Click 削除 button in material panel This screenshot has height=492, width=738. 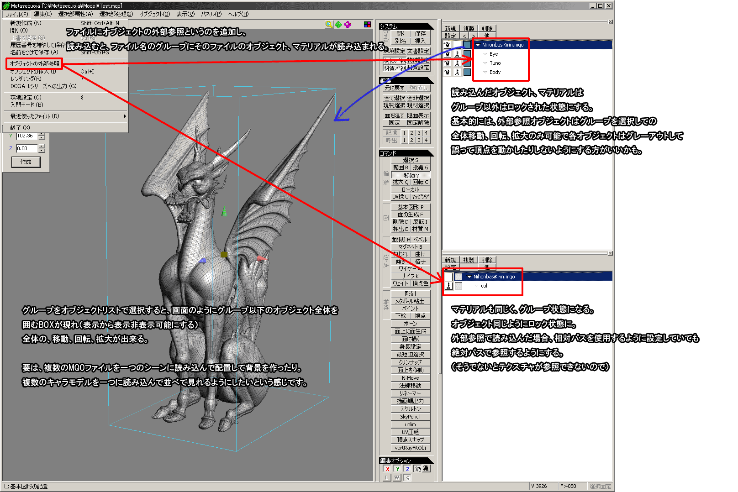(487, 260)
